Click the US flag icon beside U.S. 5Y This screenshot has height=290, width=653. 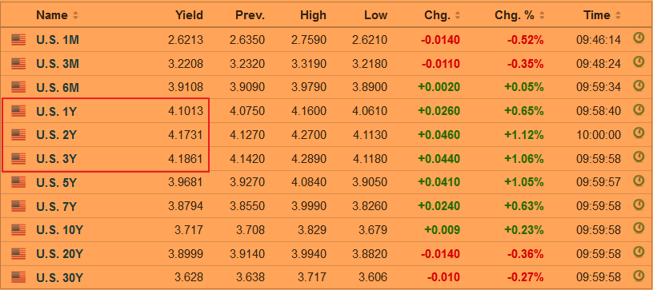(x=18, y=182)
